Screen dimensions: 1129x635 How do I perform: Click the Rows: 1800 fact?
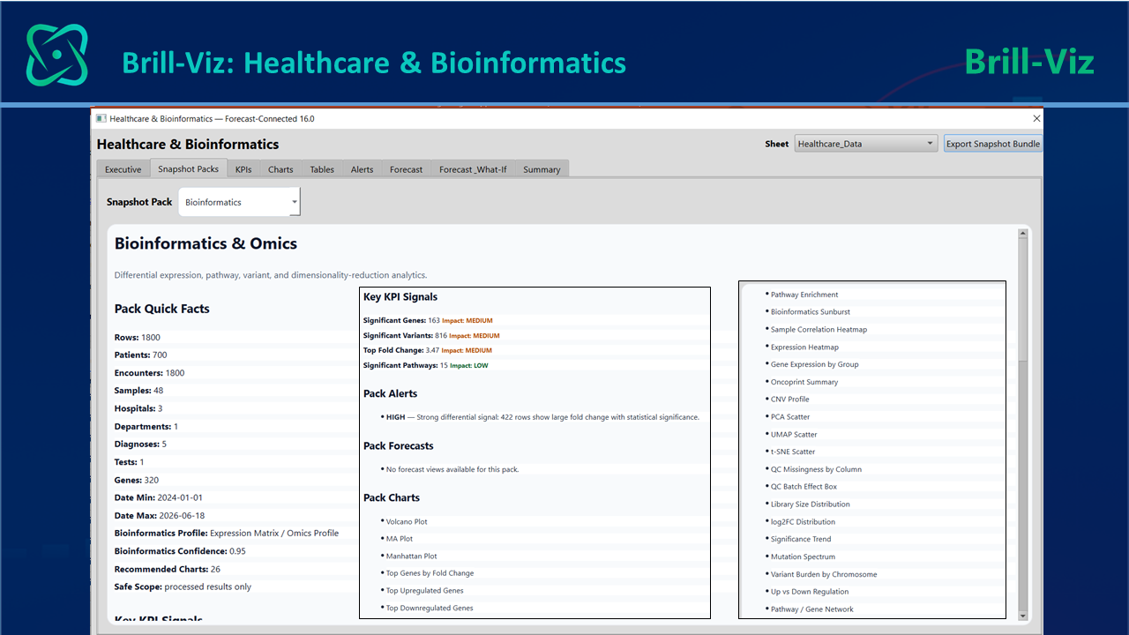(138, 338)
